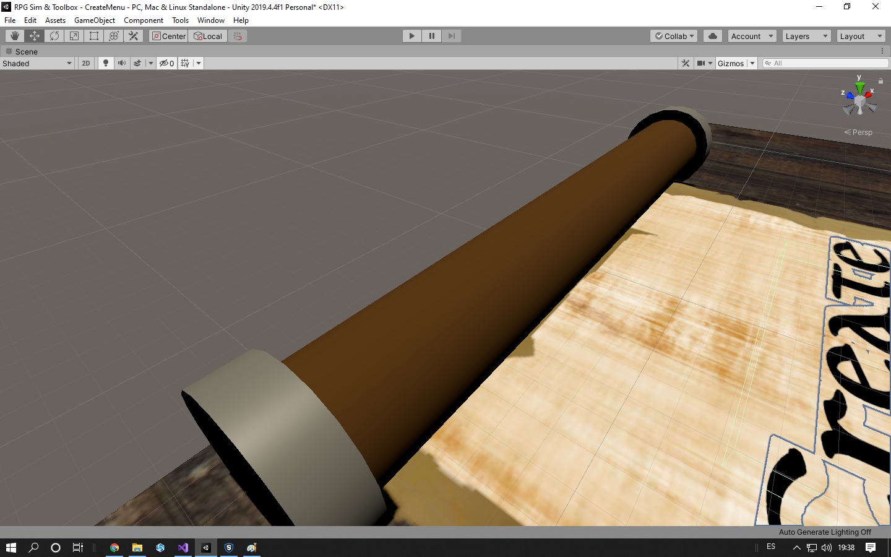Click the Play button
891x557 pixels.
(412, 36)
